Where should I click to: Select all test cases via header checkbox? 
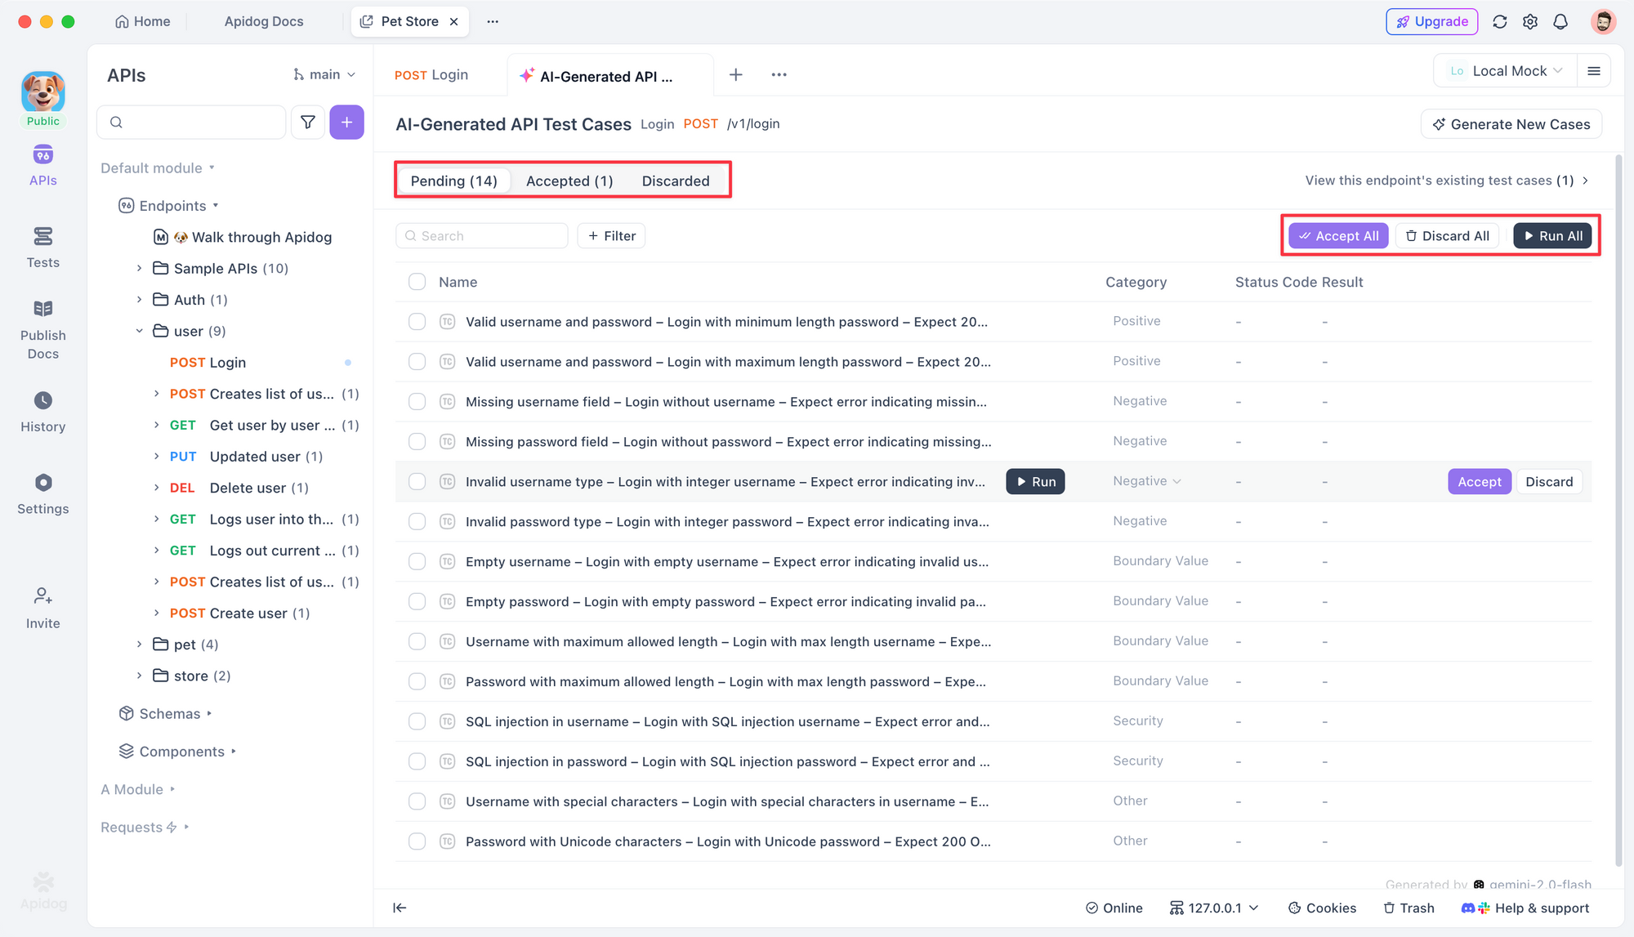417,281
